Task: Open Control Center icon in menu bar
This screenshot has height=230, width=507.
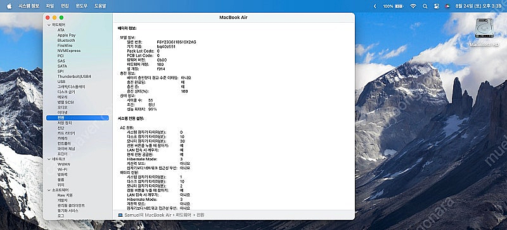Action: (x=436, y=6)
